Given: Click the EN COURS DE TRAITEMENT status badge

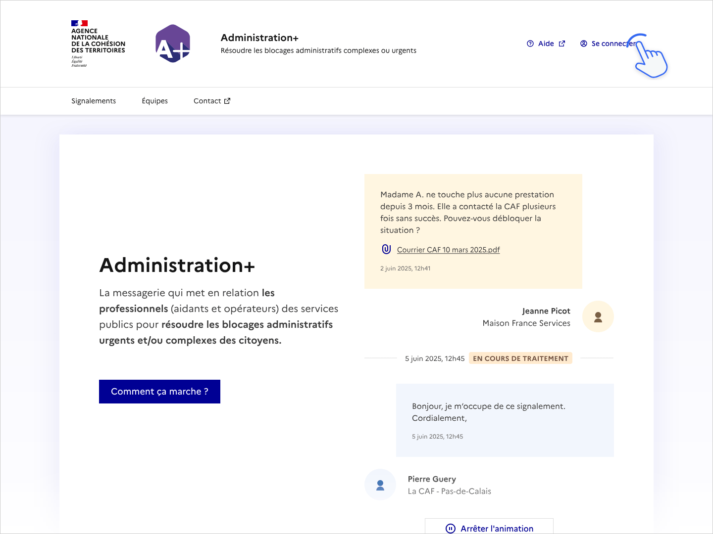Looking at the screenshot, I should tap(520, 357).
